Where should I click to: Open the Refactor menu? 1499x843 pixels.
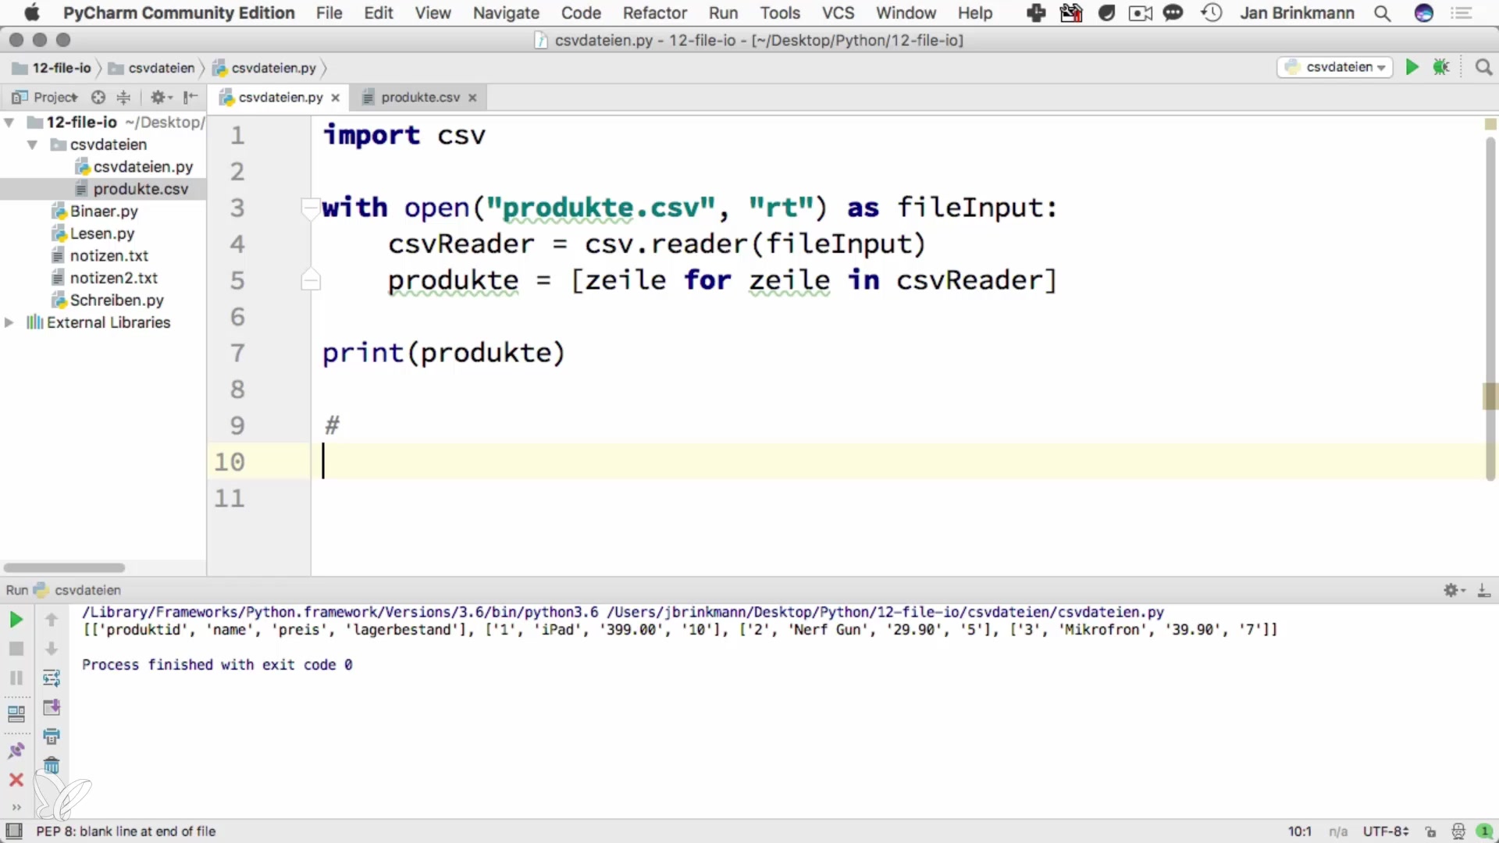point(654,13)
